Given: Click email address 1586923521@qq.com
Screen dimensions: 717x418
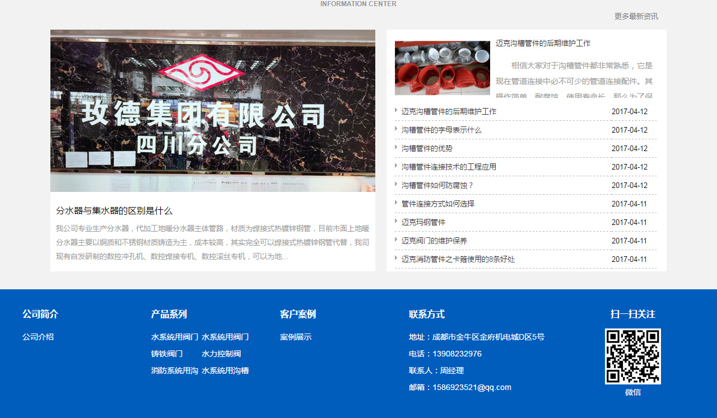Looking at the screenshot, I should point(472,387).
